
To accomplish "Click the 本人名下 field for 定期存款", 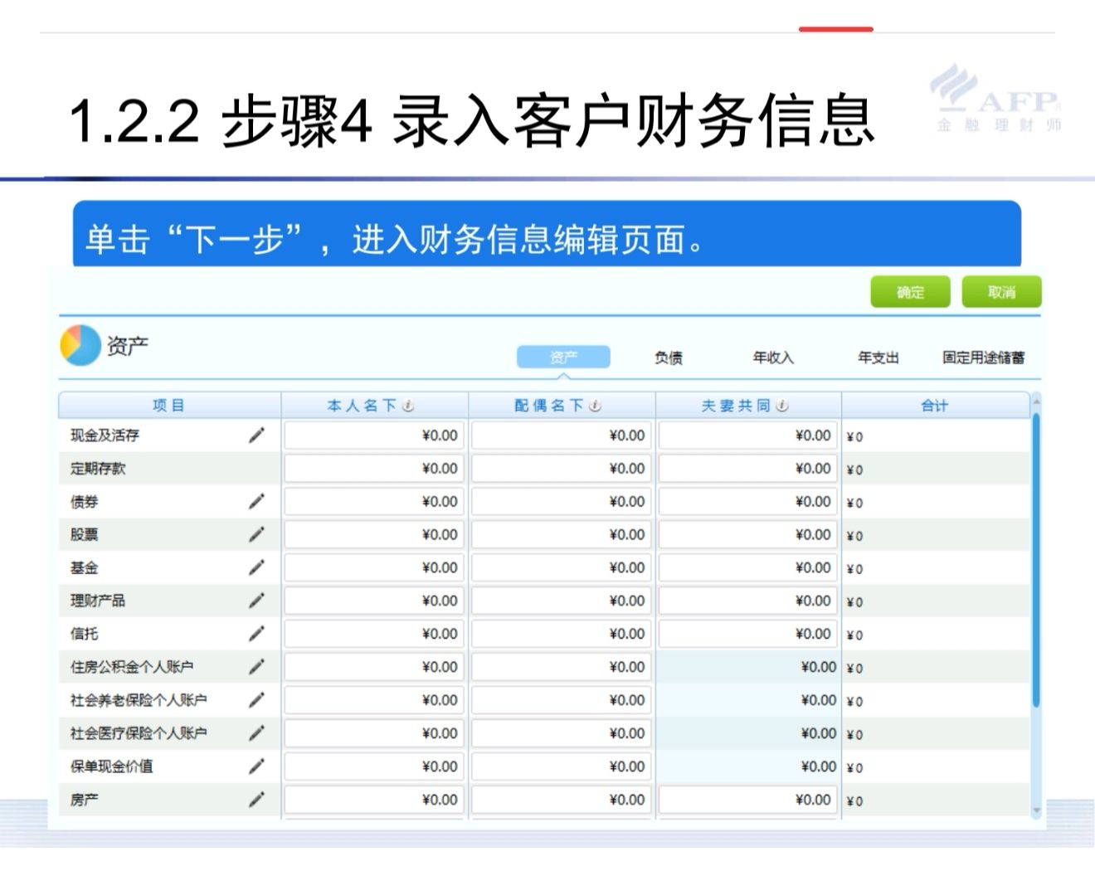I will point(374,469).
